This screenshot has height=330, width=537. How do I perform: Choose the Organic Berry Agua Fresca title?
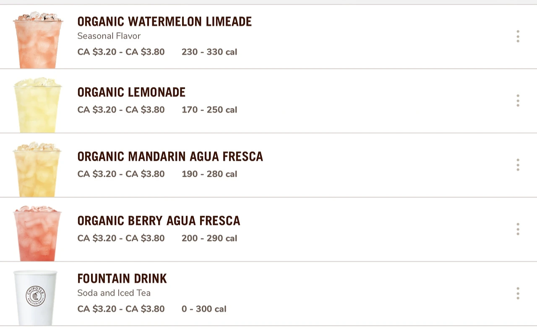tap(159, 221)
